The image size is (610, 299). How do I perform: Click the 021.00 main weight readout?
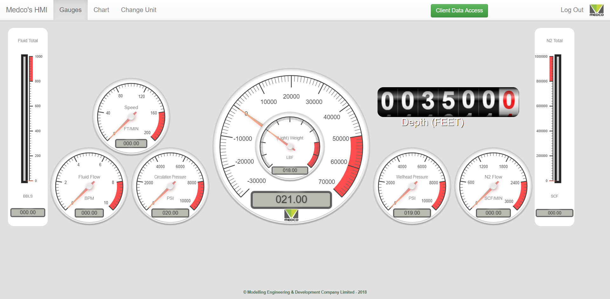(x=291, y=199)
